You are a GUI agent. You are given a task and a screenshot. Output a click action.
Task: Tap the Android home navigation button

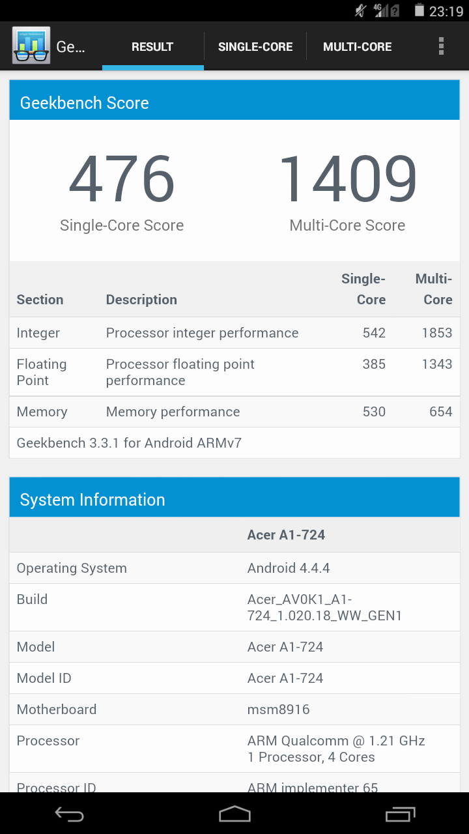(234, 814)
